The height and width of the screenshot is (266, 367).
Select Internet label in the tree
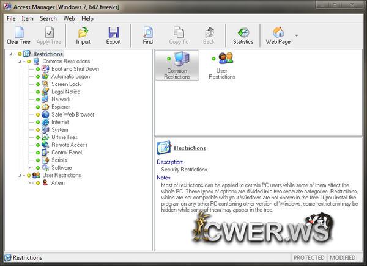60,122
